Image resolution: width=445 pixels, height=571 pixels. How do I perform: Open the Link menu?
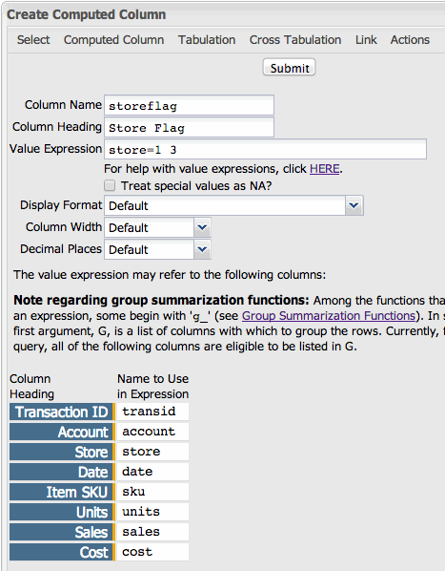pos(366,40)
